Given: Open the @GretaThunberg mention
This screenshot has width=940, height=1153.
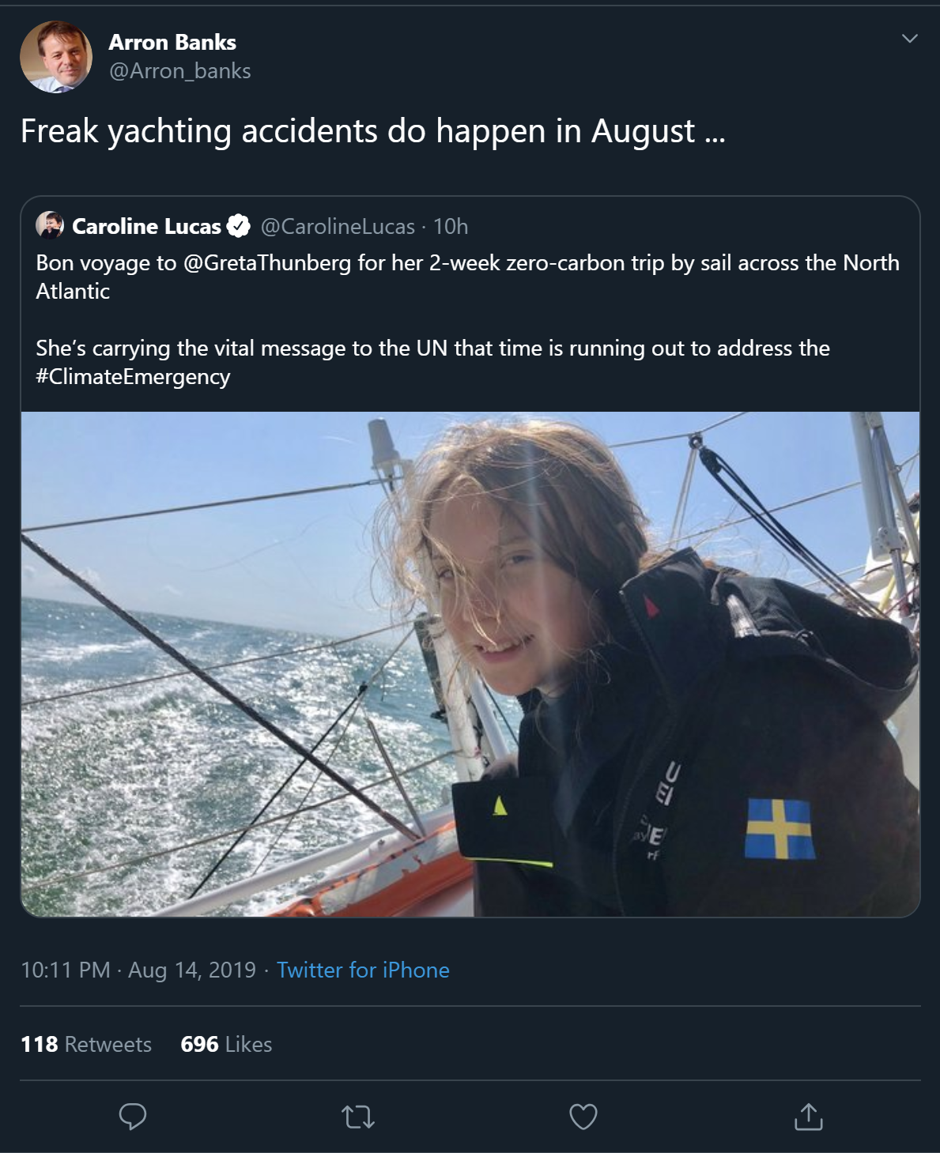Looking at the screenshot, I should coord(267,262).
